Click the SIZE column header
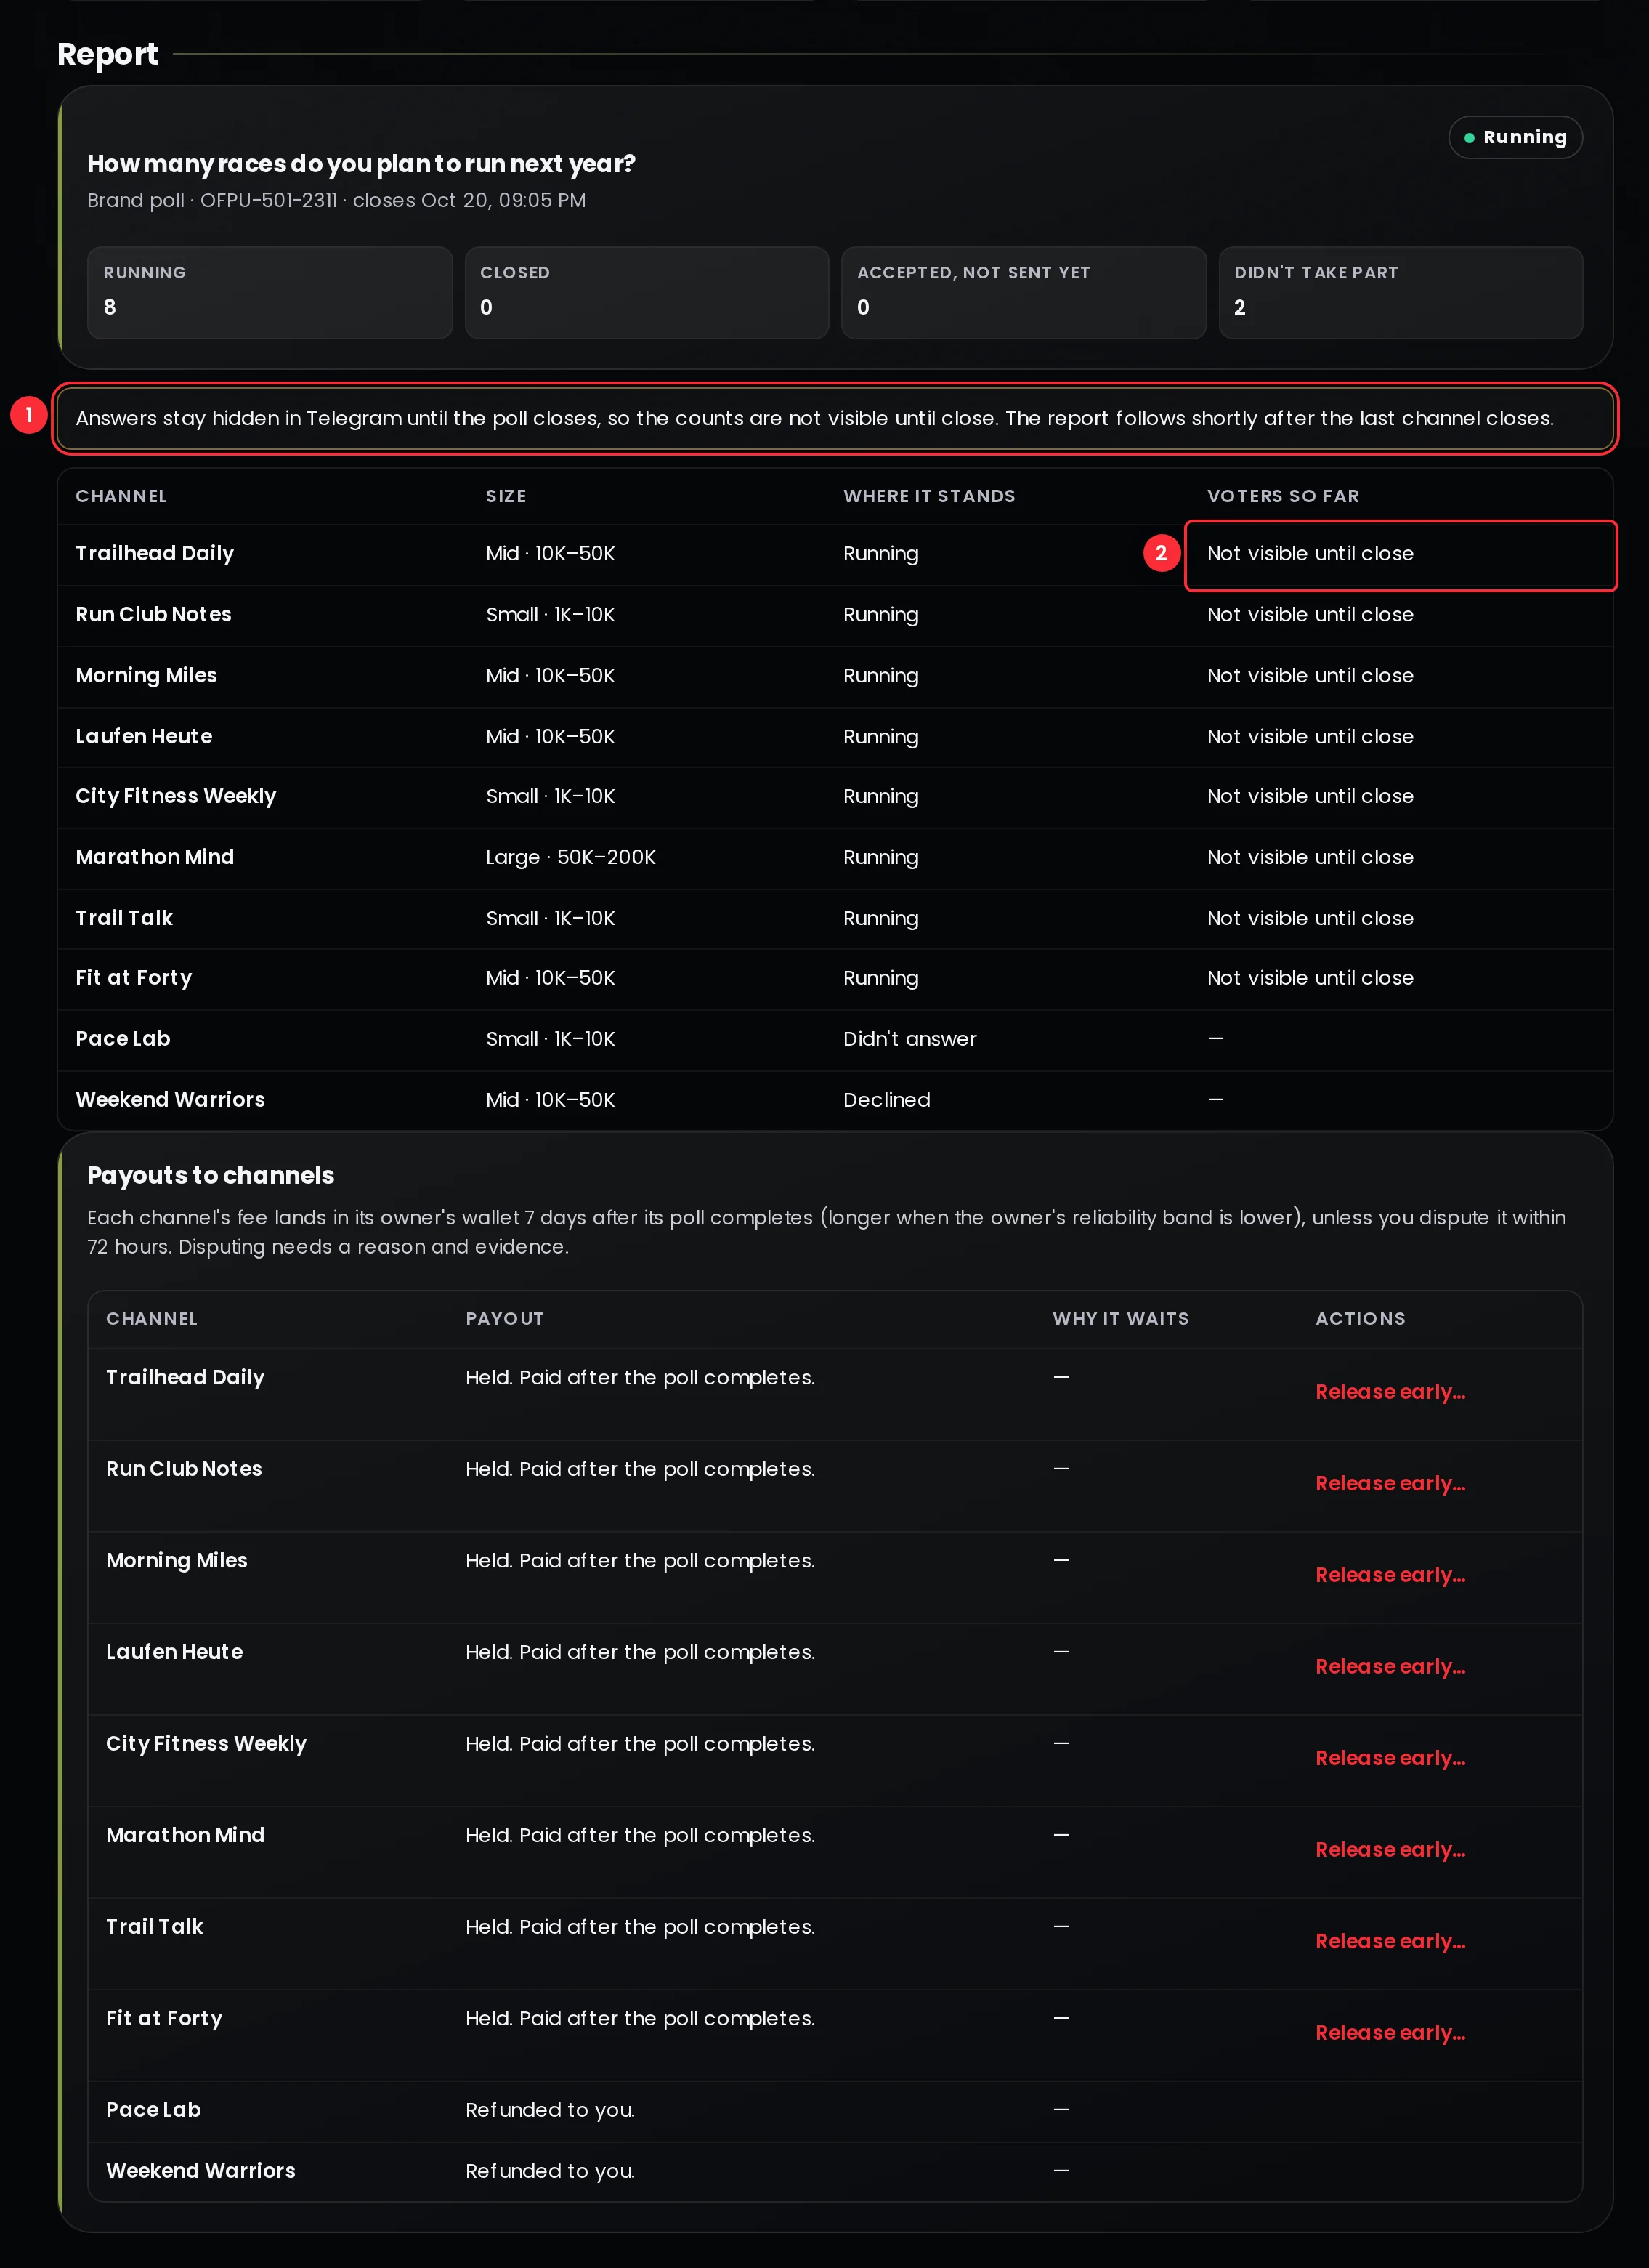1649x2268 pixels. 506,497
